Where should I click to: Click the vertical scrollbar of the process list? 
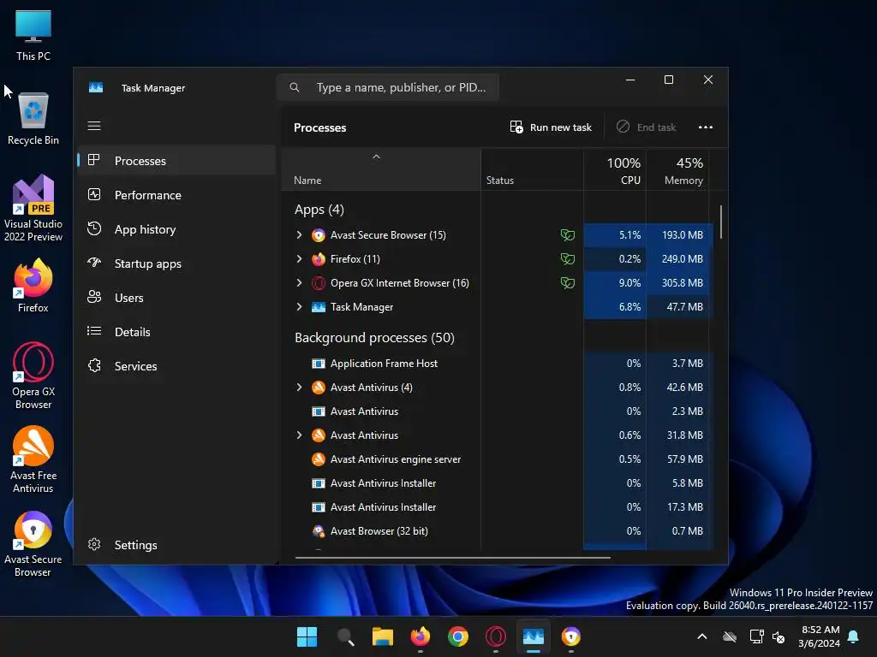pos(721,222)
